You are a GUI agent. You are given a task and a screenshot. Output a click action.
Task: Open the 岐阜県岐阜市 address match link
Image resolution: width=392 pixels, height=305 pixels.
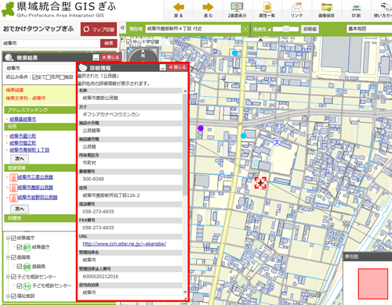[23, 119]
